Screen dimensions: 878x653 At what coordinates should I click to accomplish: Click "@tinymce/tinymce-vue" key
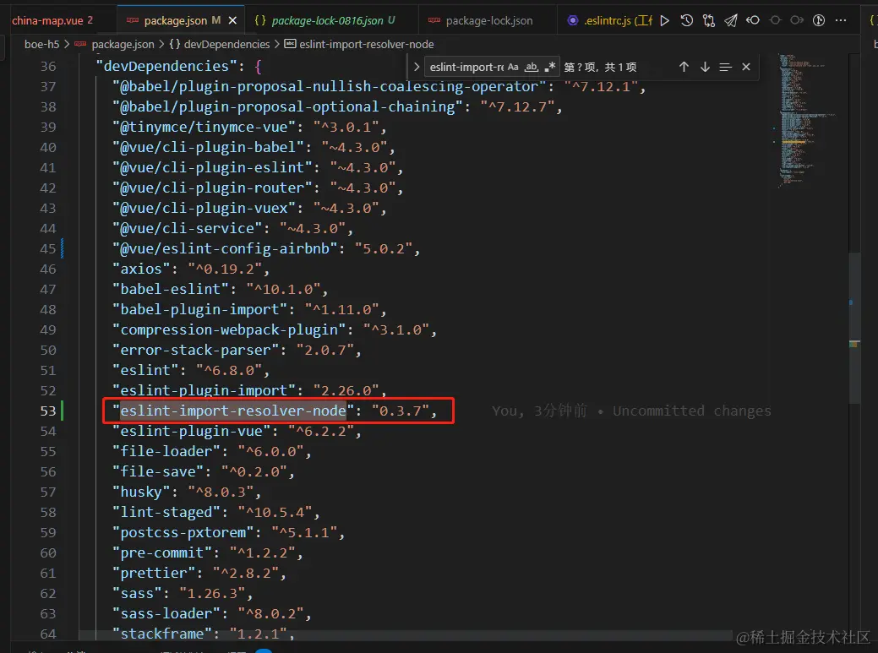(x=204, y=127)
